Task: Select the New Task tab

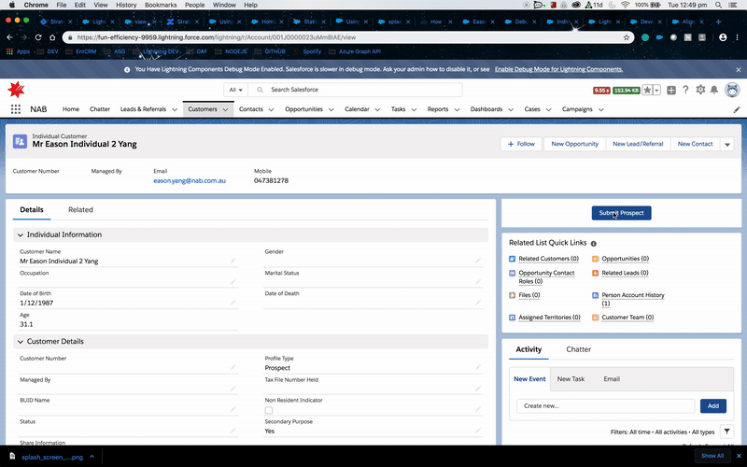Action: 571,379
